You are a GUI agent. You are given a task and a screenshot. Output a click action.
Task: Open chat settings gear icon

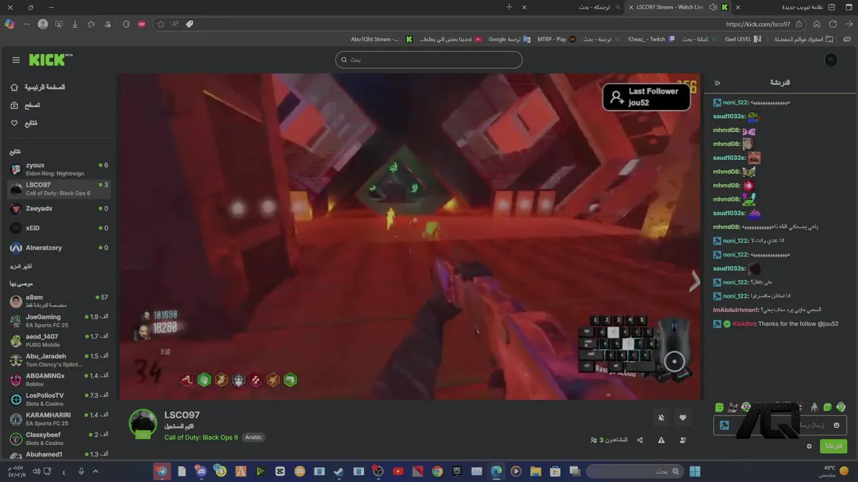[809, 446]
